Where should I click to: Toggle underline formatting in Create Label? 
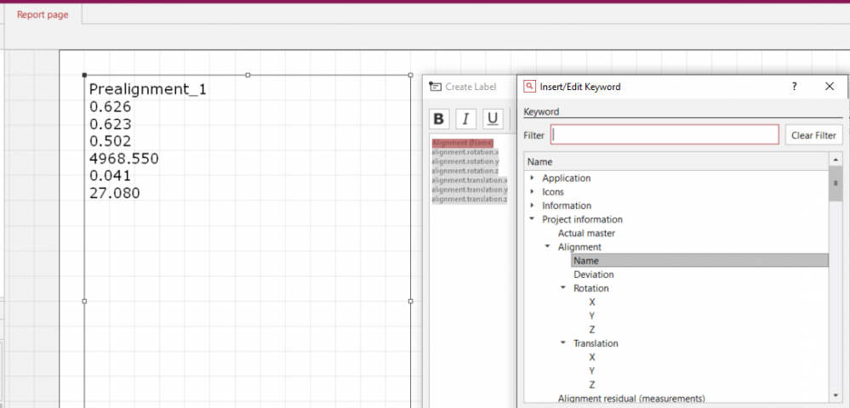[493, 118]
